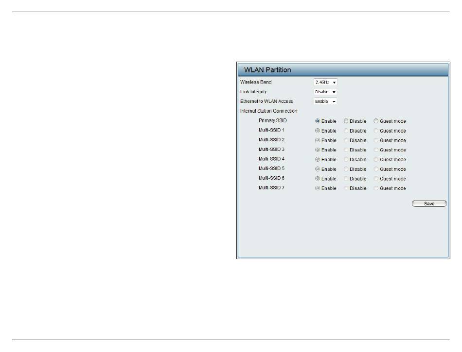
Task: Click the Ethernet to WLAN Access label
Action: tap(267, 101)
